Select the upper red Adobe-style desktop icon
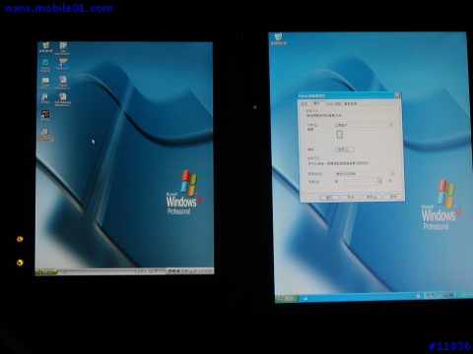 [62, 83]
